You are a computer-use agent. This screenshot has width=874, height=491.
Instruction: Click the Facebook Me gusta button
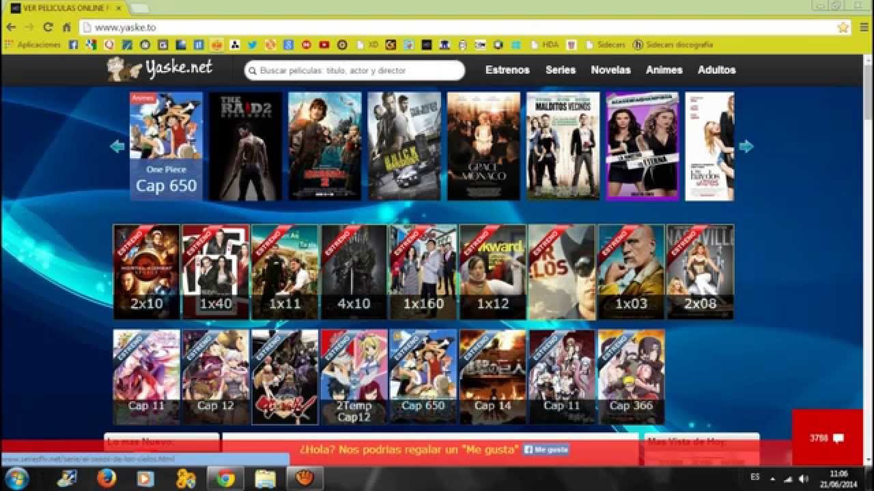point(546,450)
